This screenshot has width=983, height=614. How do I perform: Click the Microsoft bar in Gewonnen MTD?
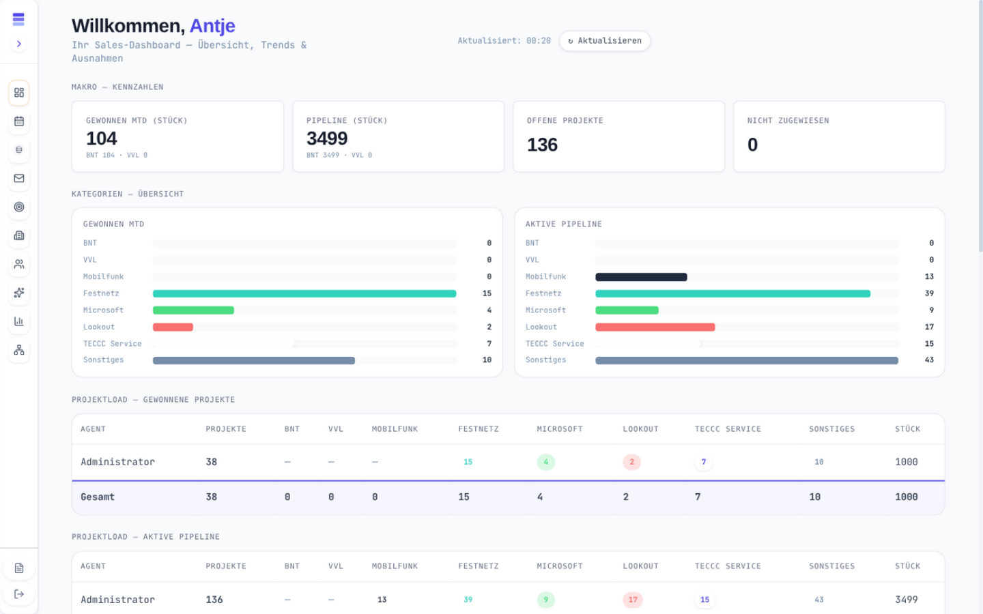point(193,310)
